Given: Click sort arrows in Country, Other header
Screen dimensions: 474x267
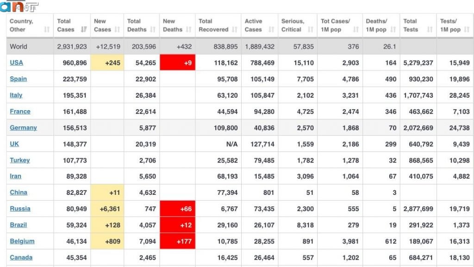Looking at the screenshot, I should tap(47, 30).
